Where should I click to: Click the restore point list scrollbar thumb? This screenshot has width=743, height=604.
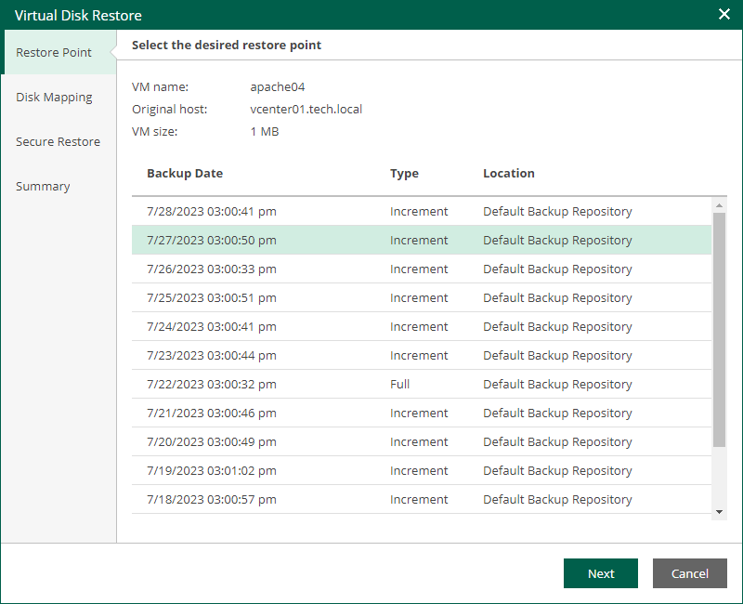coord(719,329)
